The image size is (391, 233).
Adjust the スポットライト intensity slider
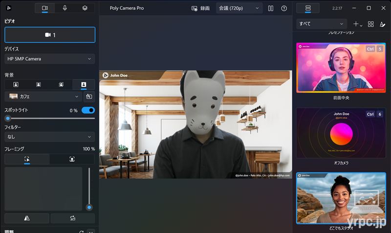tap(50, 118)
